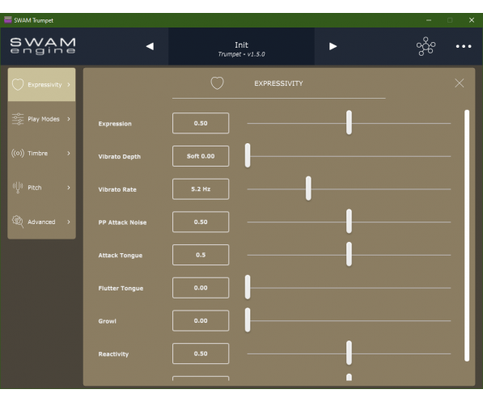Screen dimensions: 483x402
Task: Click the Attack Tongue slider handle
Action: [x=349, y=255]
